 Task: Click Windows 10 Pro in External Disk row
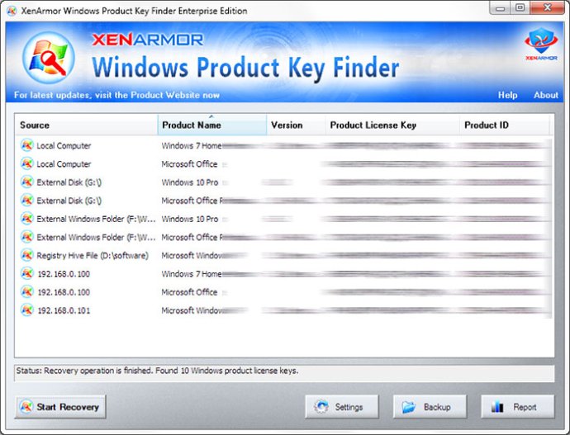(190, 182)
